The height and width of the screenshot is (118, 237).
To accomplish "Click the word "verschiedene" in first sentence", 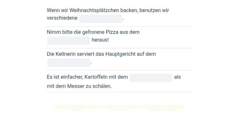I will pyautogui.click(x=62, y=18).
